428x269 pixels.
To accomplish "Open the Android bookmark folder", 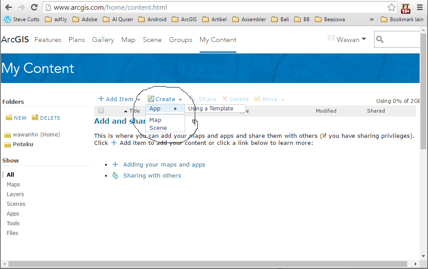I will pyautogui.click(x=152, y=19).
